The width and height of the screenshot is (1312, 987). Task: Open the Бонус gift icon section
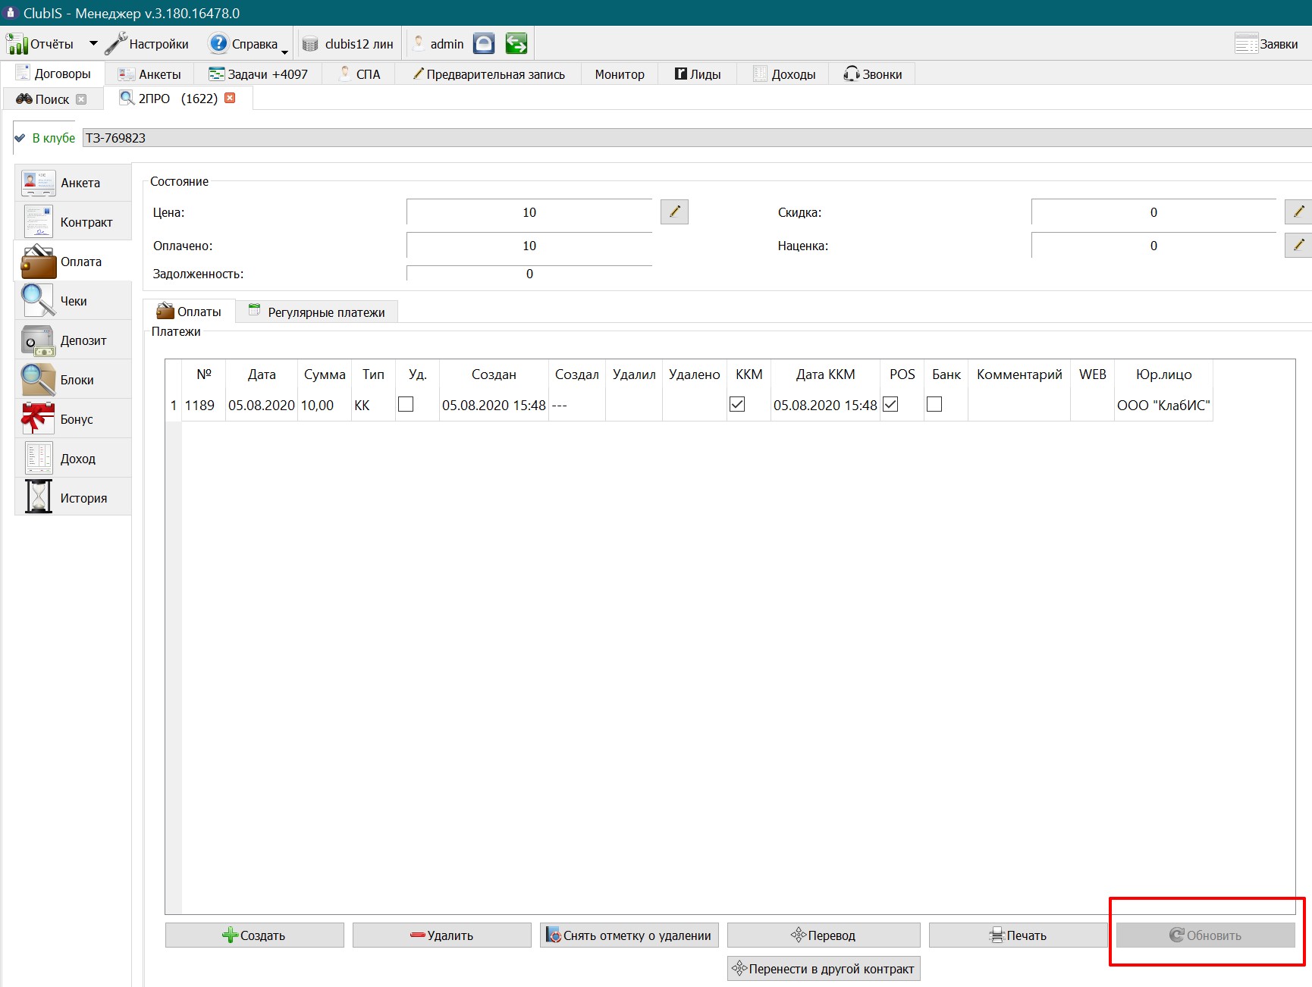tap(73, 419)
